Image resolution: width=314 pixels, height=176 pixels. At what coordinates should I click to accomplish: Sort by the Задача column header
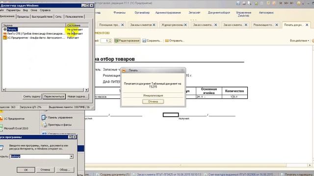(34, 25)
